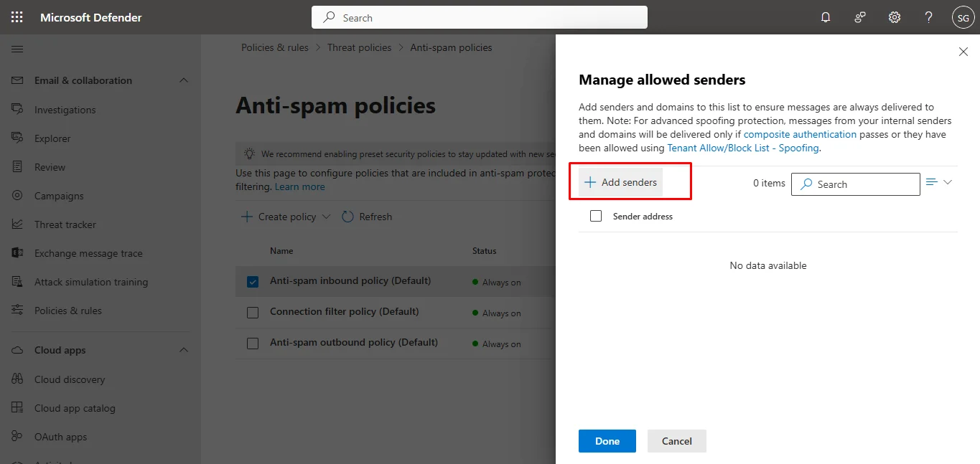Open the Settings gear icon
The image size is (980, 464).
(895, 17)
